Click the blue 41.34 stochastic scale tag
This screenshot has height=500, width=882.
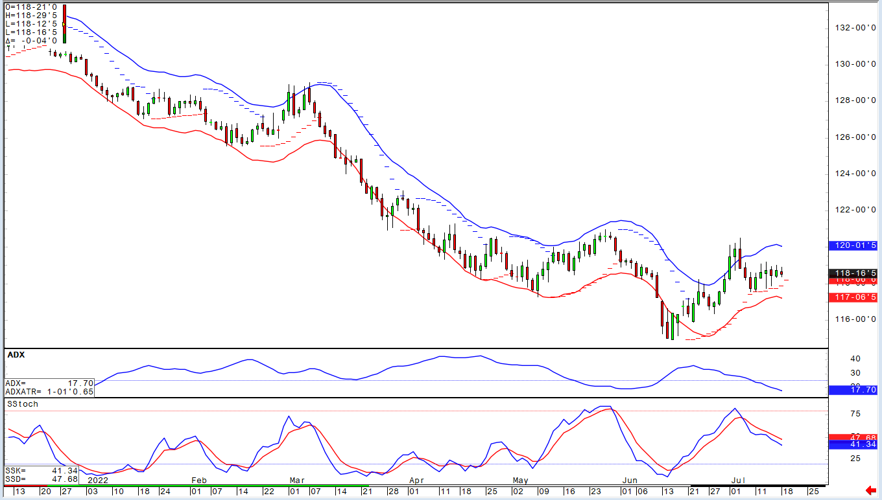853,444
